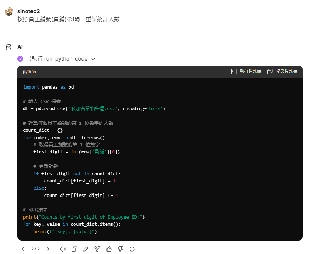Click the 2 / 2 version counter
Viewport: 317px width, 254px height.
[x=35, y=249]
